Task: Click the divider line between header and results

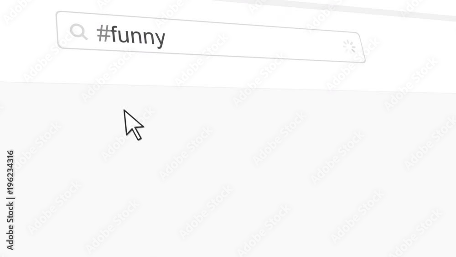Action: (x=228, y=87)
